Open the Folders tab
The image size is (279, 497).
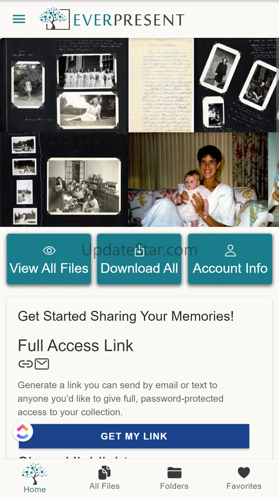coord(174,478)
